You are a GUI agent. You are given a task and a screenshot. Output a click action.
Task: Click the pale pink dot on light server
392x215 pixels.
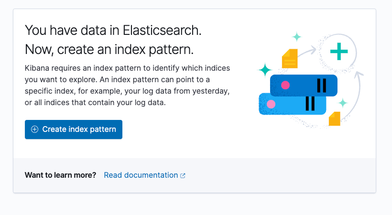pyautogui.click(x=271, y=104)
